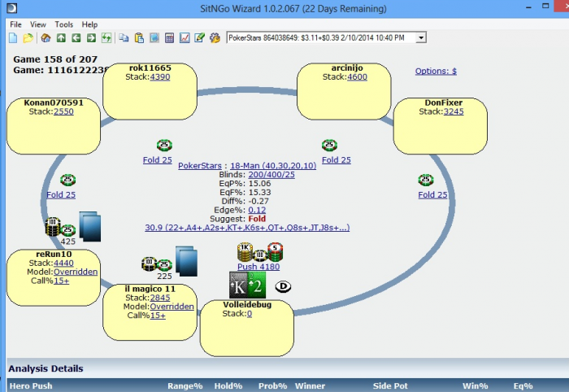
Task: Click il magico 11's 225 chip stack
Action: click(157, 264)
